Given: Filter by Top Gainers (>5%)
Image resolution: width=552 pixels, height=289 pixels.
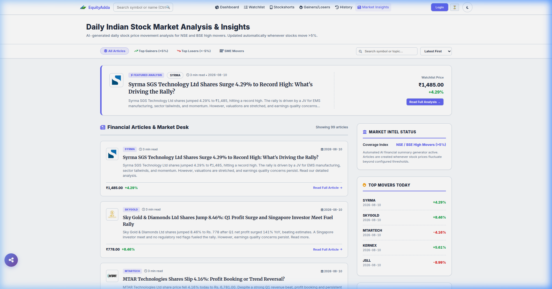Looking at the screenshot, I should (x=151, y=51).
